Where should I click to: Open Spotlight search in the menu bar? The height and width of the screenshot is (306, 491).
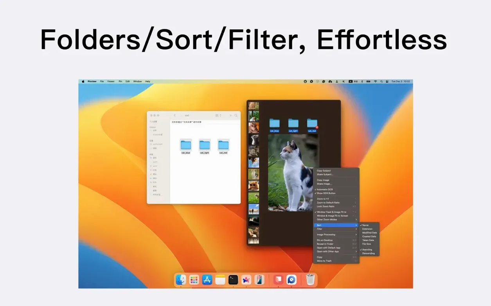point(381,81)
